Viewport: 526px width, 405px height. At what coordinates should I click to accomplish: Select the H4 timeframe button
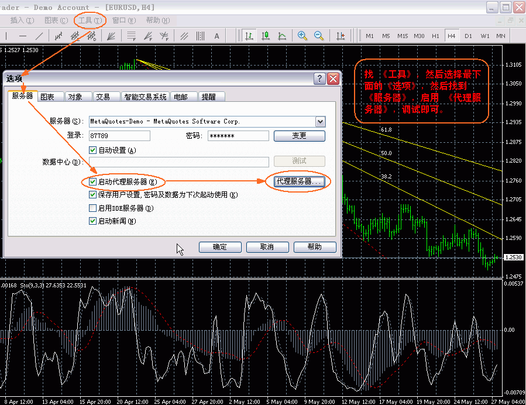pyautogui.click(x=452, y=36)
